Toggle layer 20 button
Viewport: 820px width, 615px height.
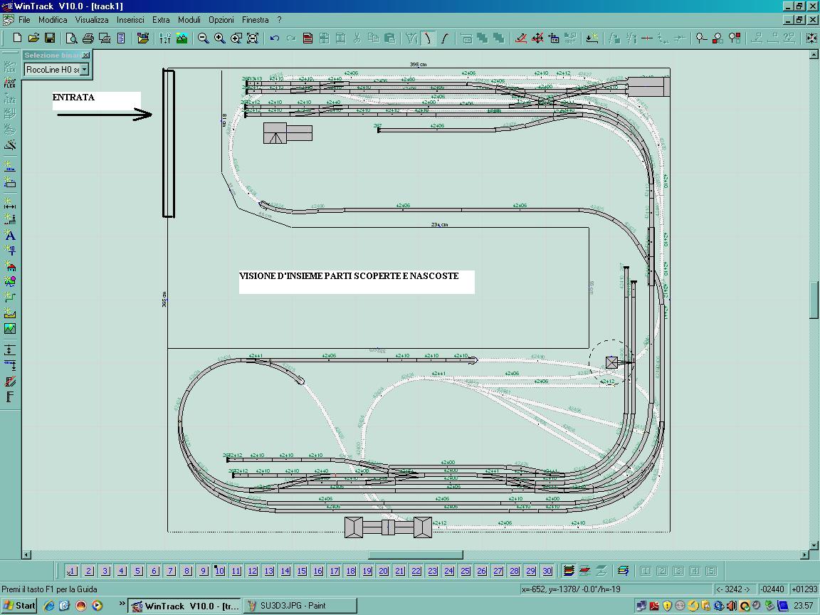384,571
